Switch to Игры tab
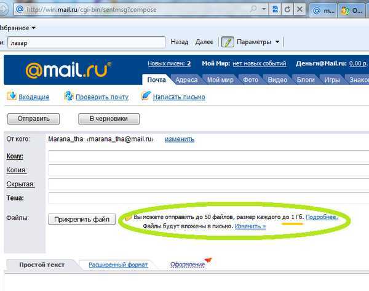The image size is (369, 291). coord(332,80)
